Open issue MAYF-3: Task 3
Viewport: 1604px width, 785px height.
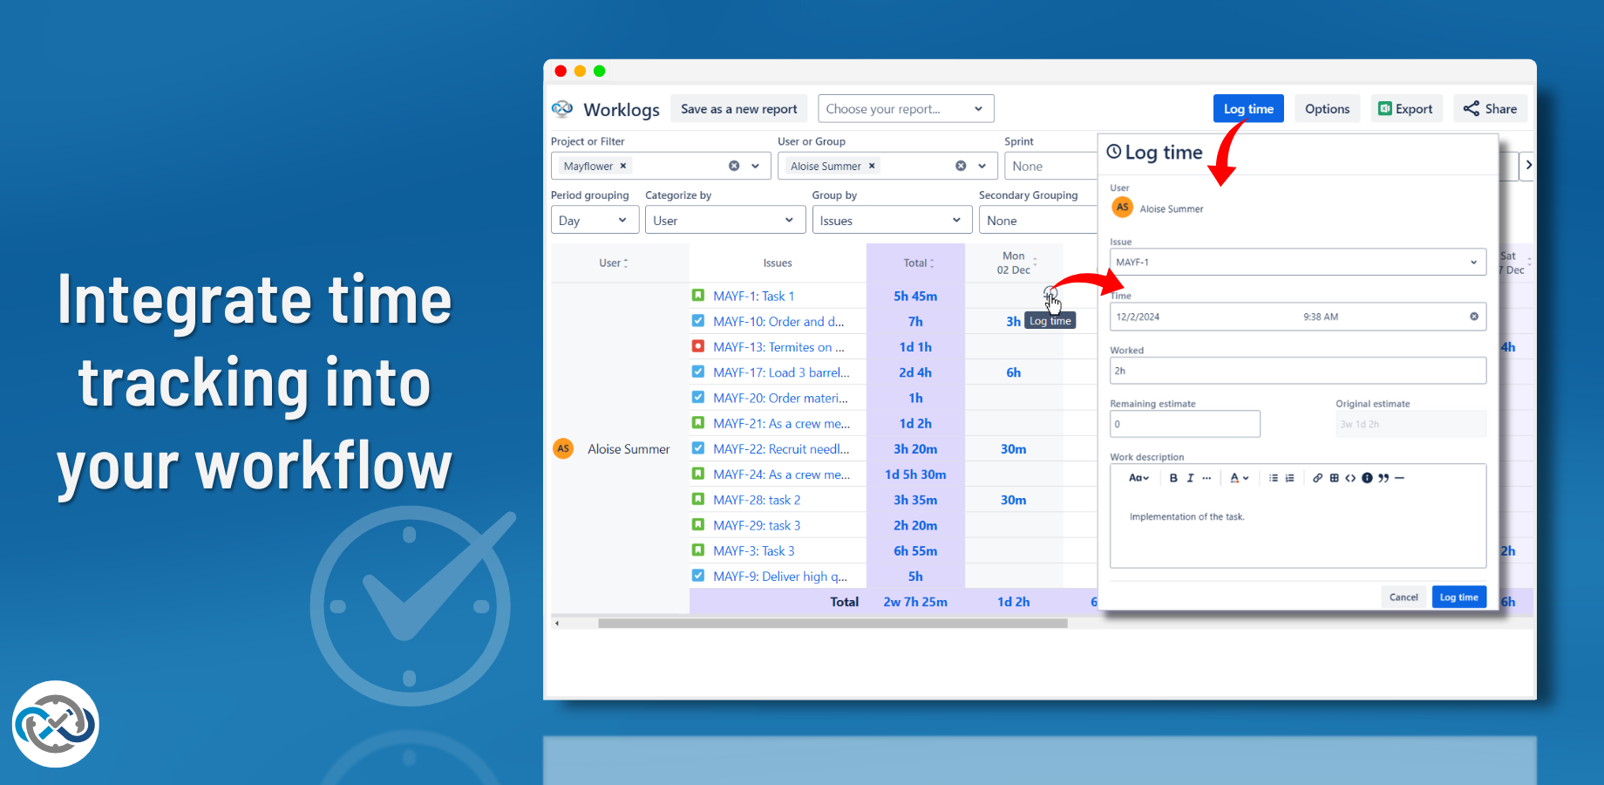[754, 550]
